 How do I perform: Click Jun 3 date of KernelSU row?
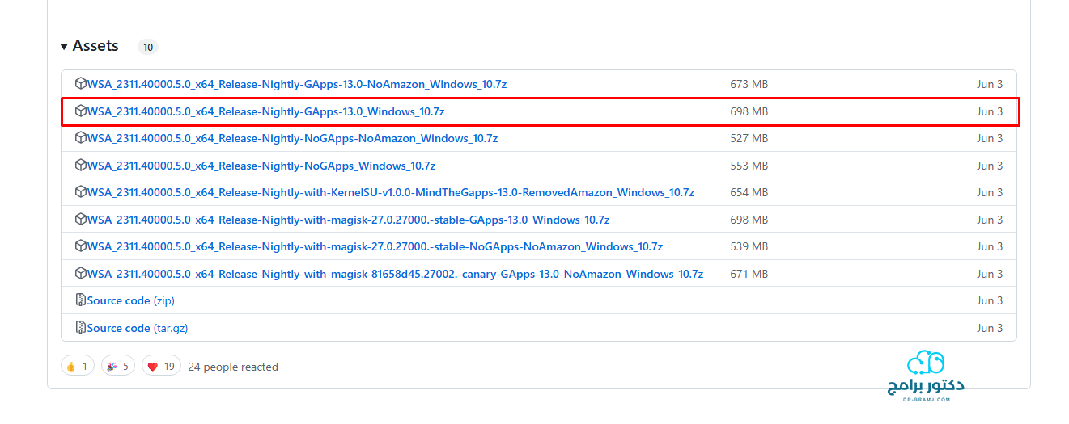(x=990, y=192)
